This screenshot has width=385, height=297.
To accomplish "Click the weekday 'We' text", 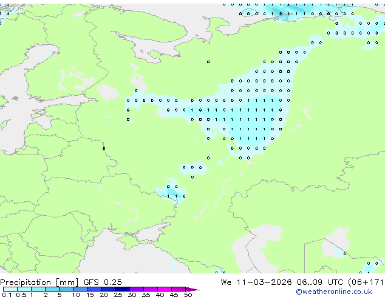I will (226, 282).
